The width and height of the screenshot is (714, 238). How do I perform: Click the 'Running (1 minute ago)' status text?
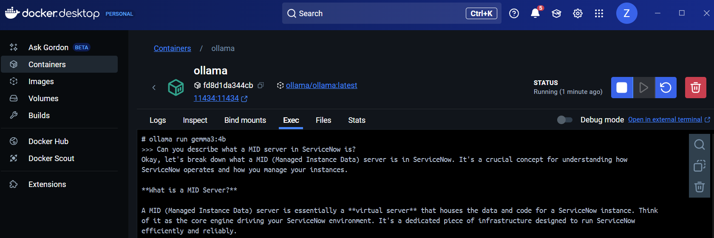tap(568, 92)
